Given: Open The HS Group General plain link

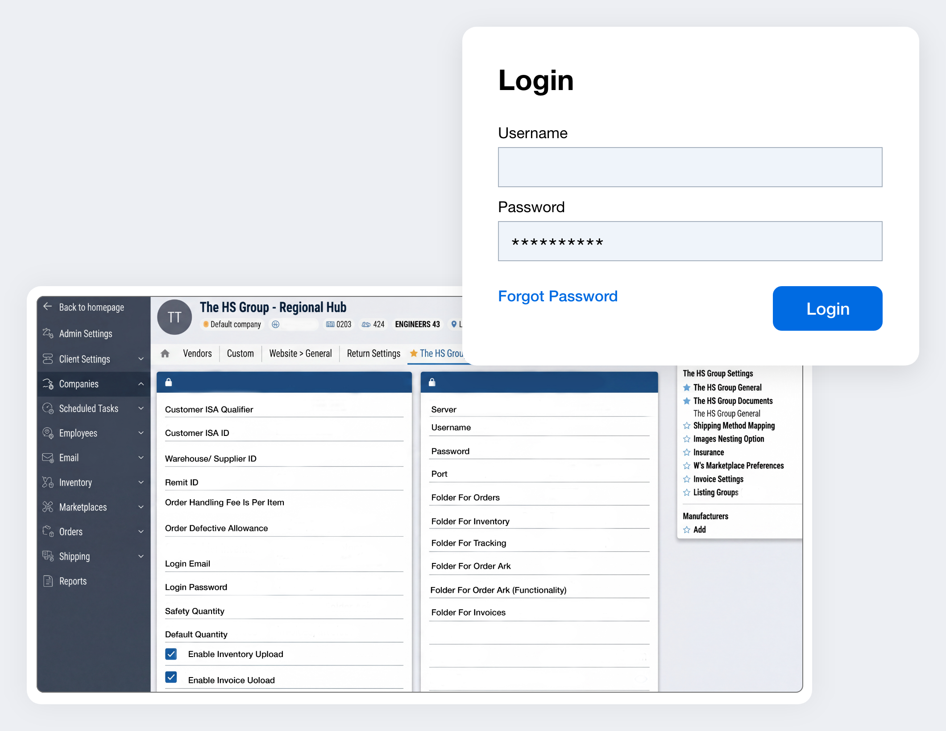Looking at the screenshot, I should [x=726, y=414].
